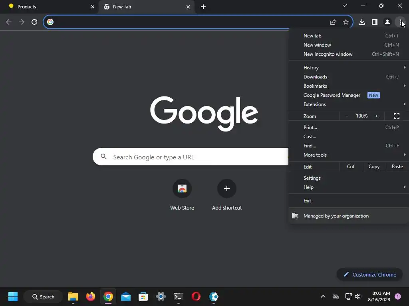Open Google Password Manager
Viewport: 409px width, 306px height.
349,95
